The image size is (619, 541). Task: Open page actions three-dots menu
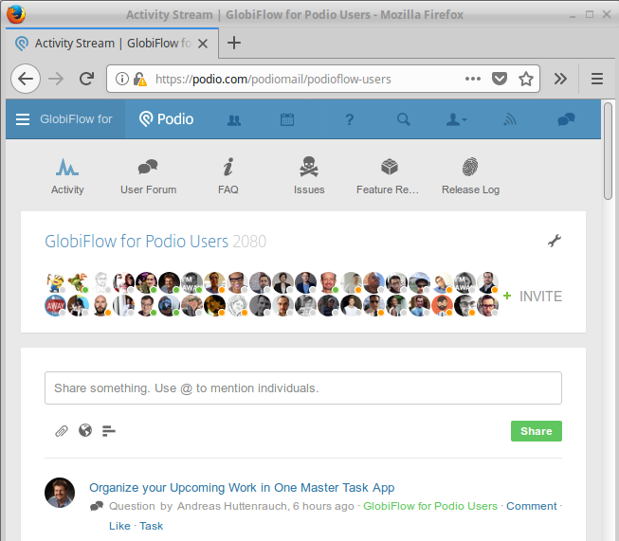click(x=473, y=79)
